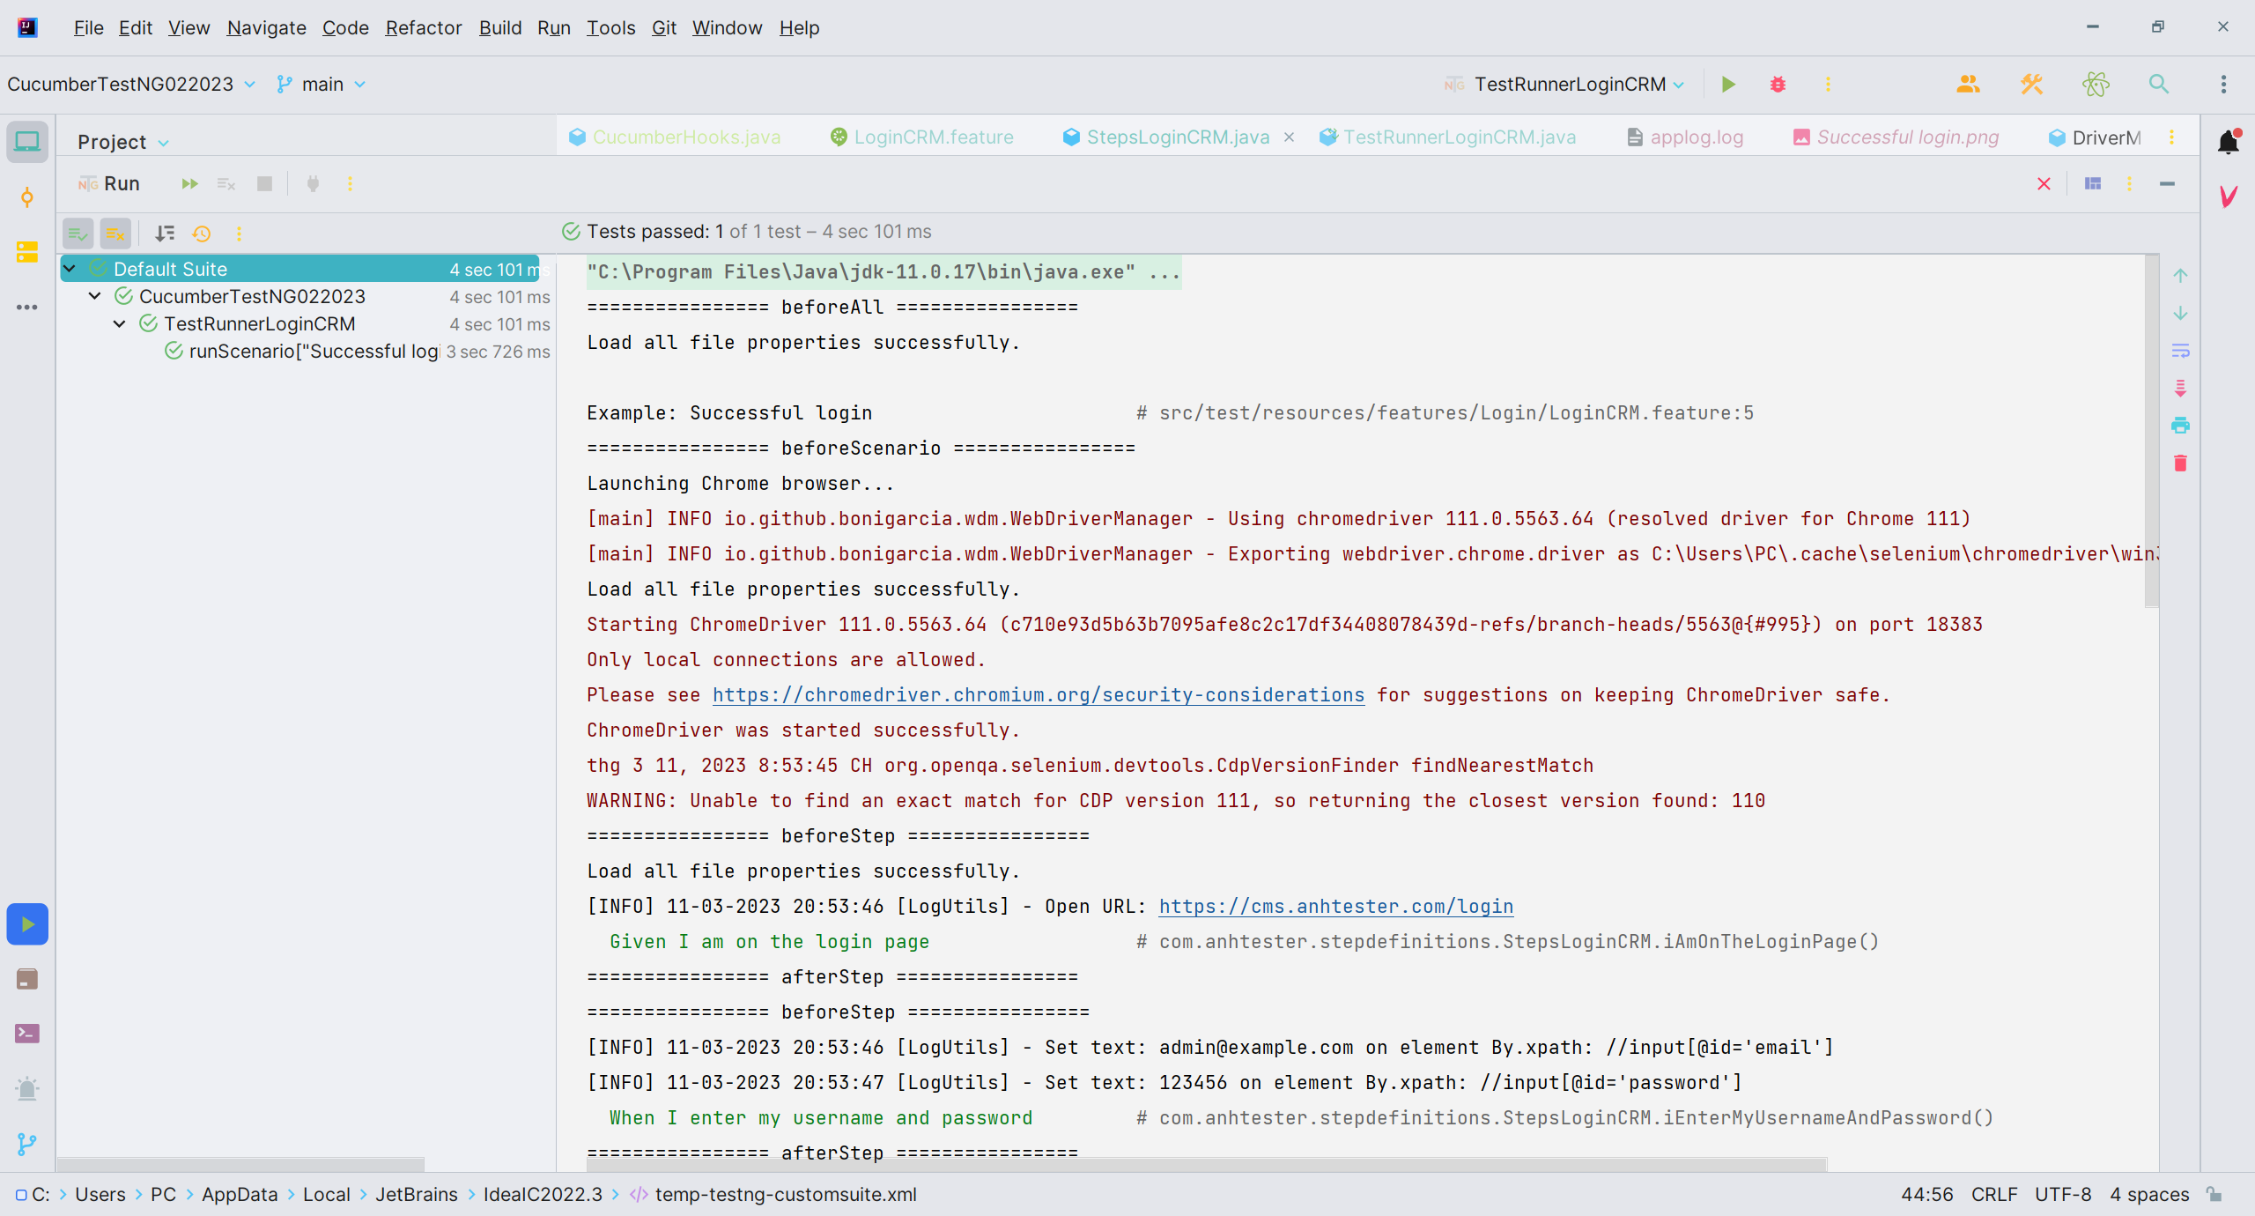Close the StepsLoginCRM.java tab
The height and width of the screenshot is (1216, 2255).
coord(1289,137)
